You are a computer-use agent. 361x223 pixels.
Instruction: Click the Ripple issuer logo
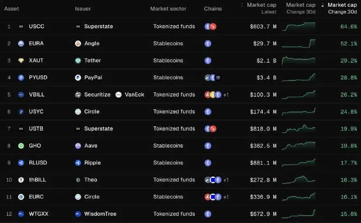point(78,163)
